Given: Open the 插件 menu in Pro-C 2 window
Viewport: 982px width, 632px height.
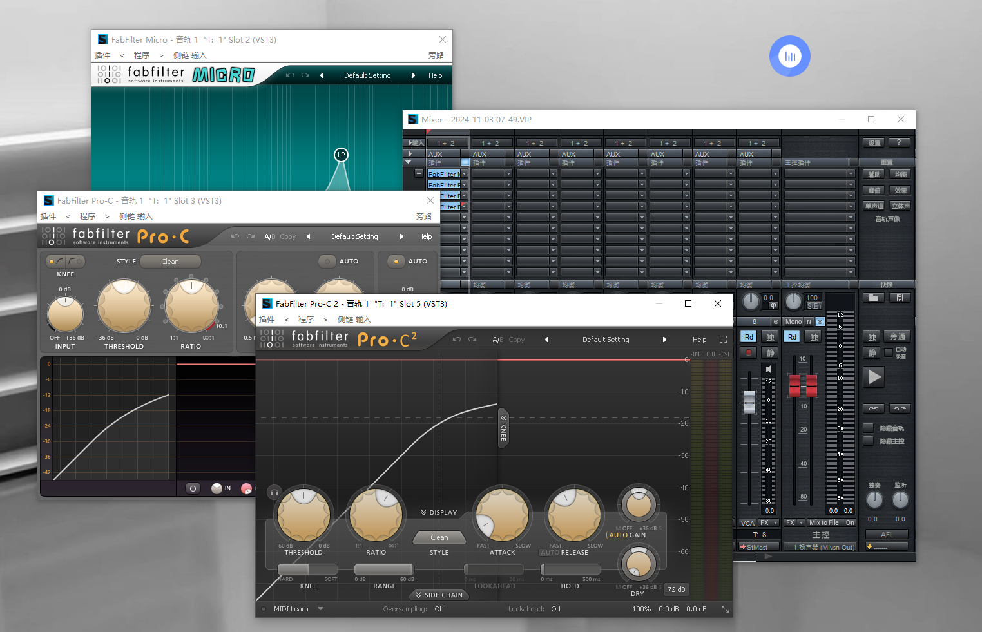Looking at the screenshot, I should pos(267,320).
